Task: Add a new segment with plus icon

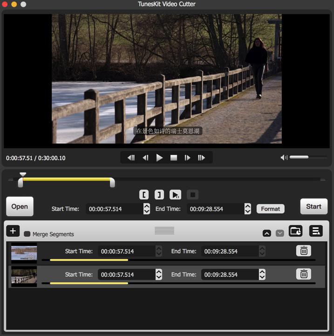Action: [x=13, y=231]
